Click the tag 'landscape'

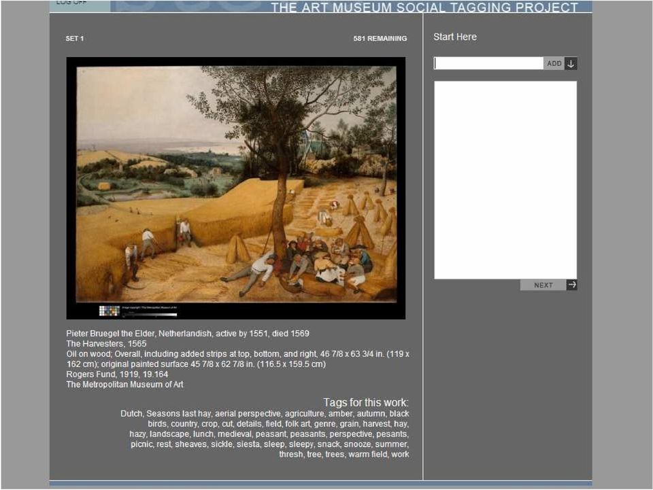click(x=169, y=434)
